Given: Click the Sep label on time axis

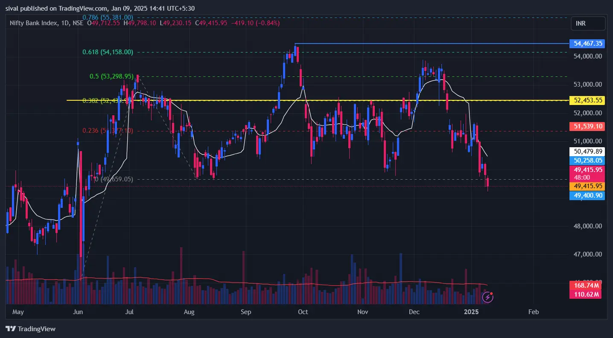Looking at the screenshot, I should point(246,312).
